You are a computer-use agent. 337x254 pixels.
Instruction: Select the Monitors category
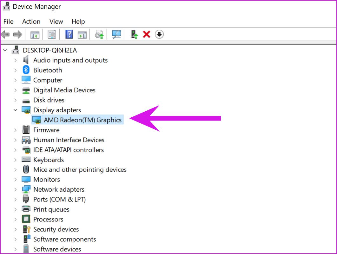pos(47,179)
